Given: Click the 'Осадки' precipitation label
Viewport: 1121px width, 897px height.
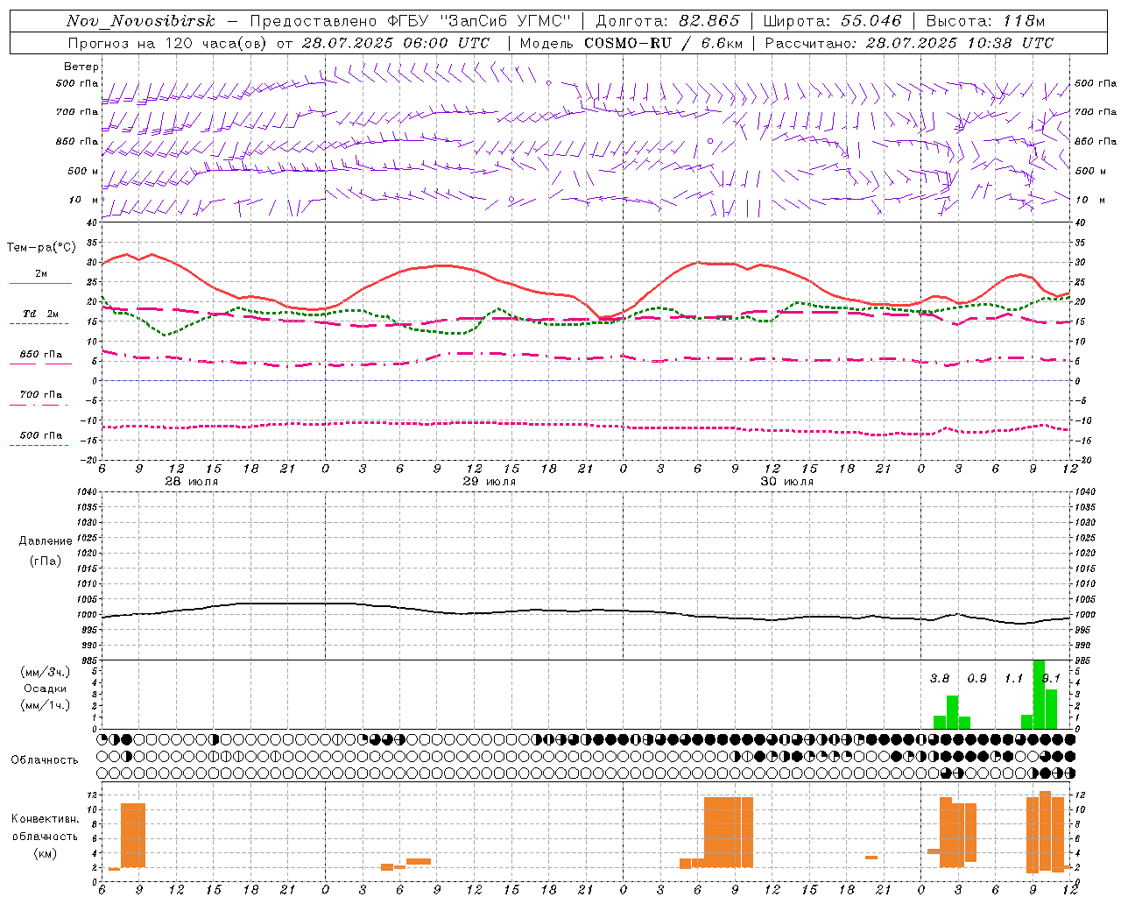Looking at the screenshot, I should [46, 689].
